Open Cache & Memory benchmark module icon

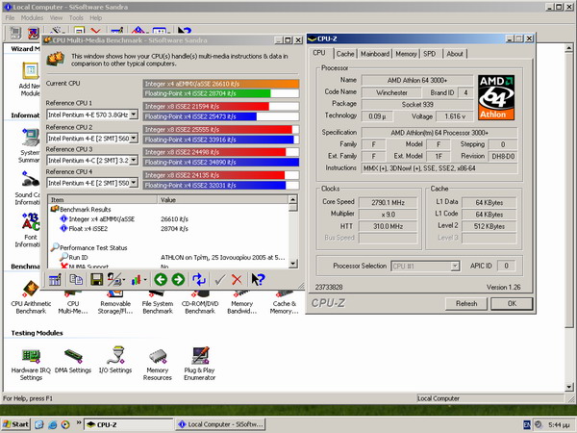pyautogui.click(x=284, y=303)
